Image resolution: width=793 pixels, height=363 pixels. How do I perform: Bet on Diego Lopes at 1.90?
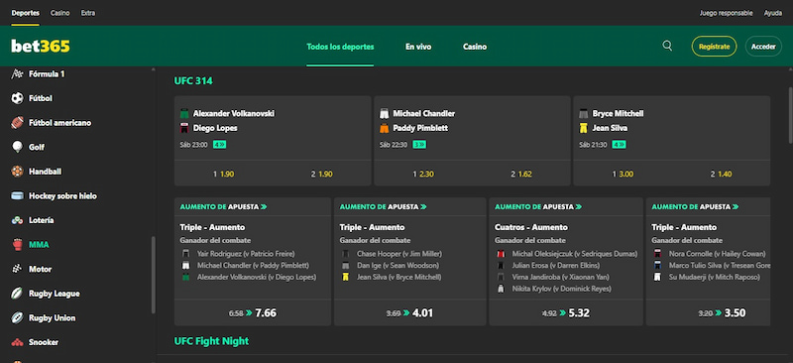pos(321,174)
